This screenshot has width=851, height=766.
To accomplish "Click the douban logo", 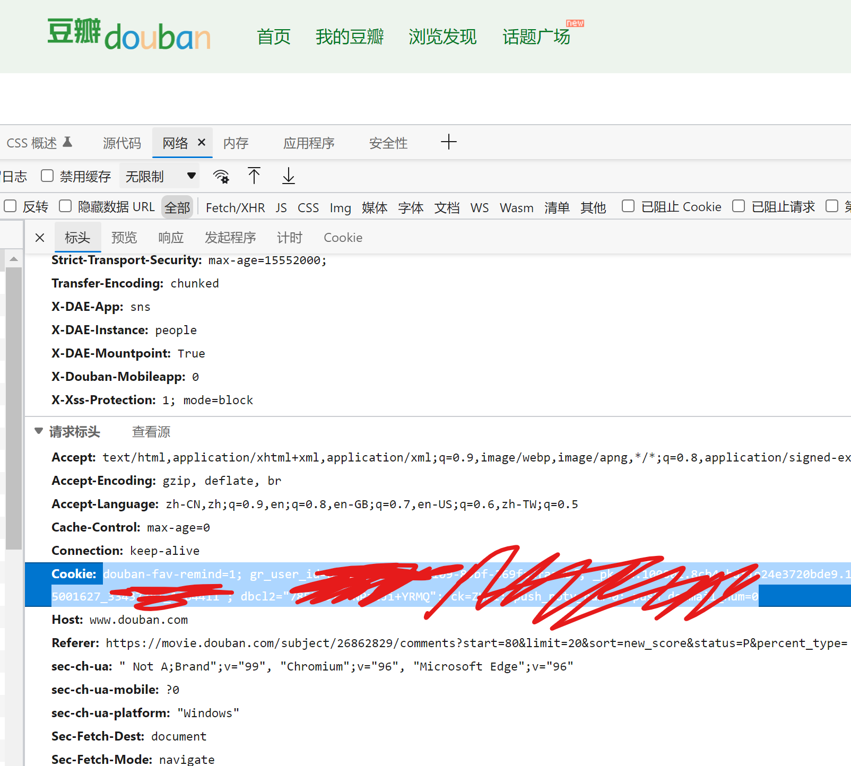I will coord(129,34).
